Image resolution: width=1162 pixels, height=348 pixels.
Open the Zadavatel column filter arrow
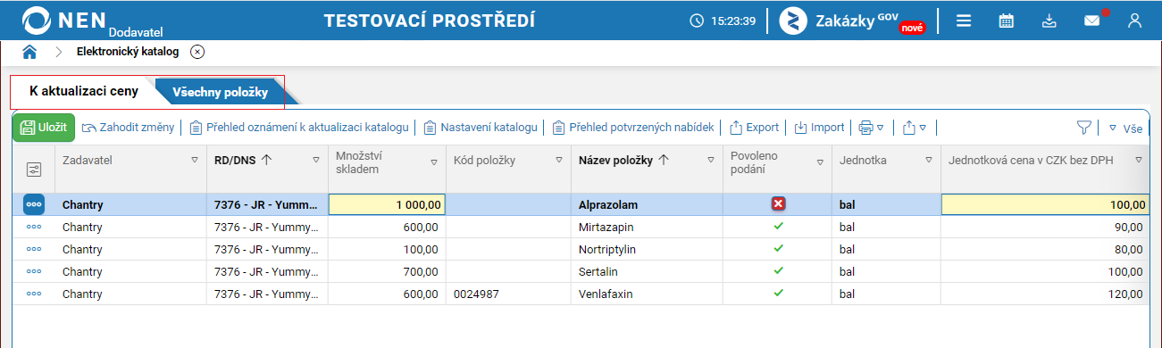click(x=195, y=161)
